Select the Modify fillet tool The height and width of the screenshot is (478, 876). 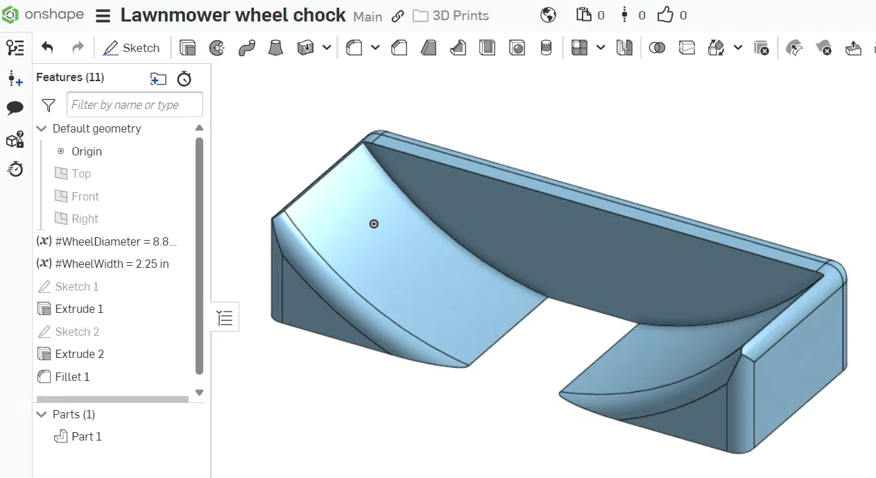795,48
